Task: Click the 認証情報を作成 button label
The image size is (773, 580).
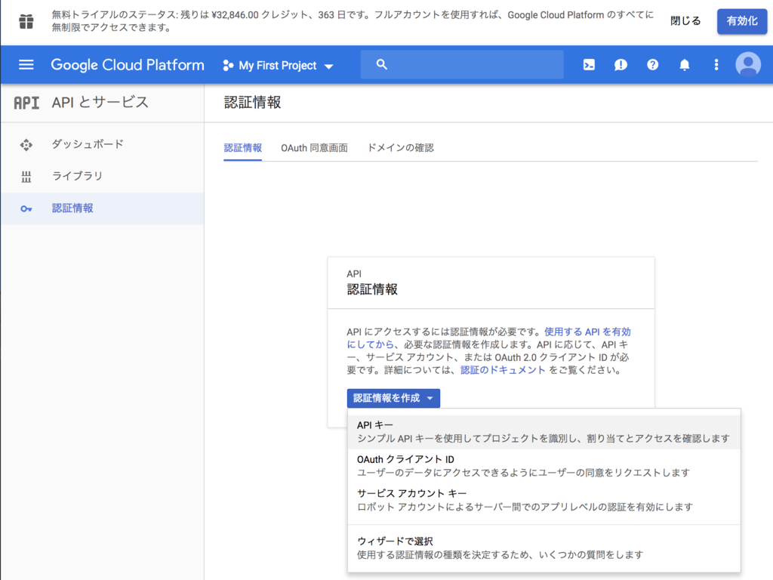Action: (x=386, y=398)
